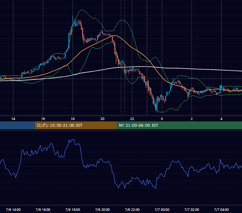This screenshot has height=213, width=242.
Task: Click the hour label 2 on the time axis
Action: point(191,119)
